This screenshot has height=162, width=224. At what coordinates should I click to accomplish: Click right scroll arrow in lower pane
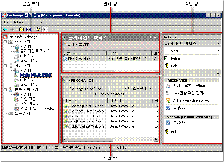pyautogui.click(x=156, y=140)
